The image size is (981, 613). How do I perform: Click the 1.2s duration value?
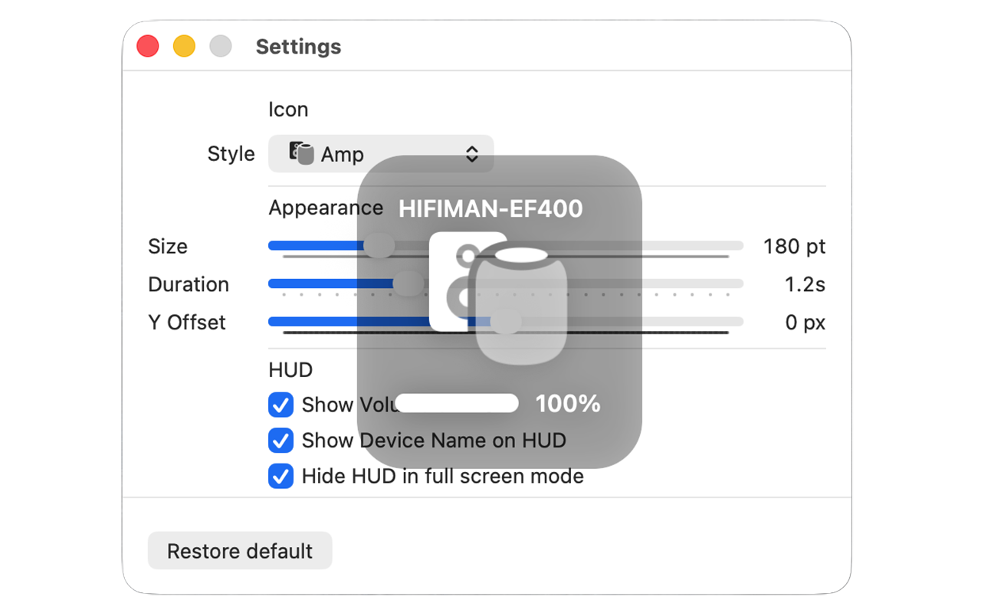pyautogui.click(x=805, y=284)
